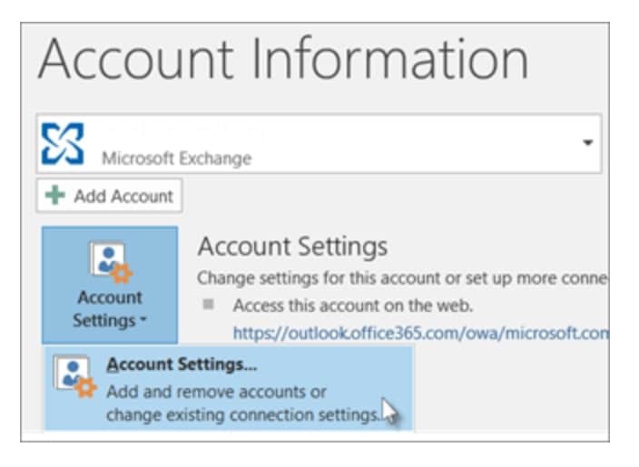The width and height of the screenshot is (639, 467).
Task: Click the Account Information page heading
Action: [282, 60]
